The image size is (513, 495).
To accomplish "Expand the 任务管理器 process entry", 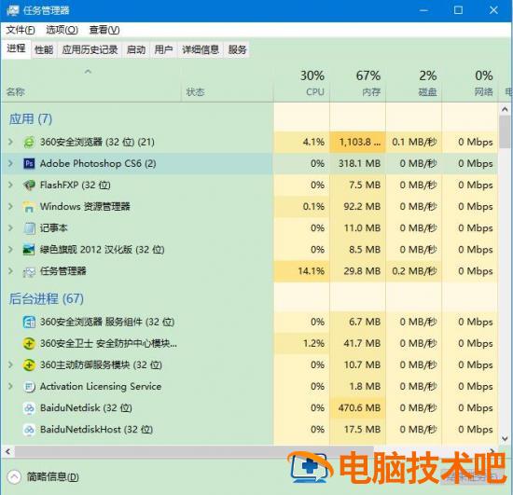I will [x=10, y=271].
